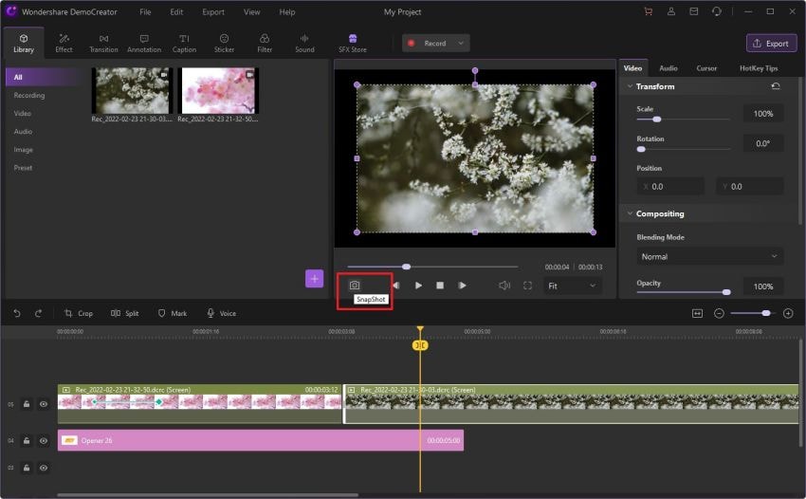Lock track 05
This screenshot has height=499, width=806.
(27, 404)
